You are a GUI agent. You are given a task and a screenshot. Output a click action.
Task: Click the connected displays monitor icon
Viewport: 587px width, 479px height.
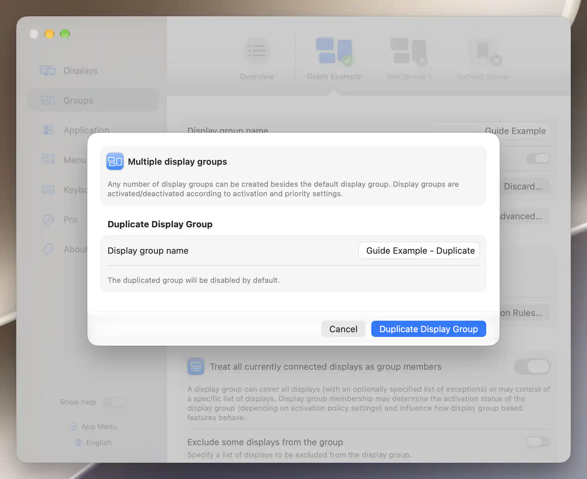click(196, 366)
